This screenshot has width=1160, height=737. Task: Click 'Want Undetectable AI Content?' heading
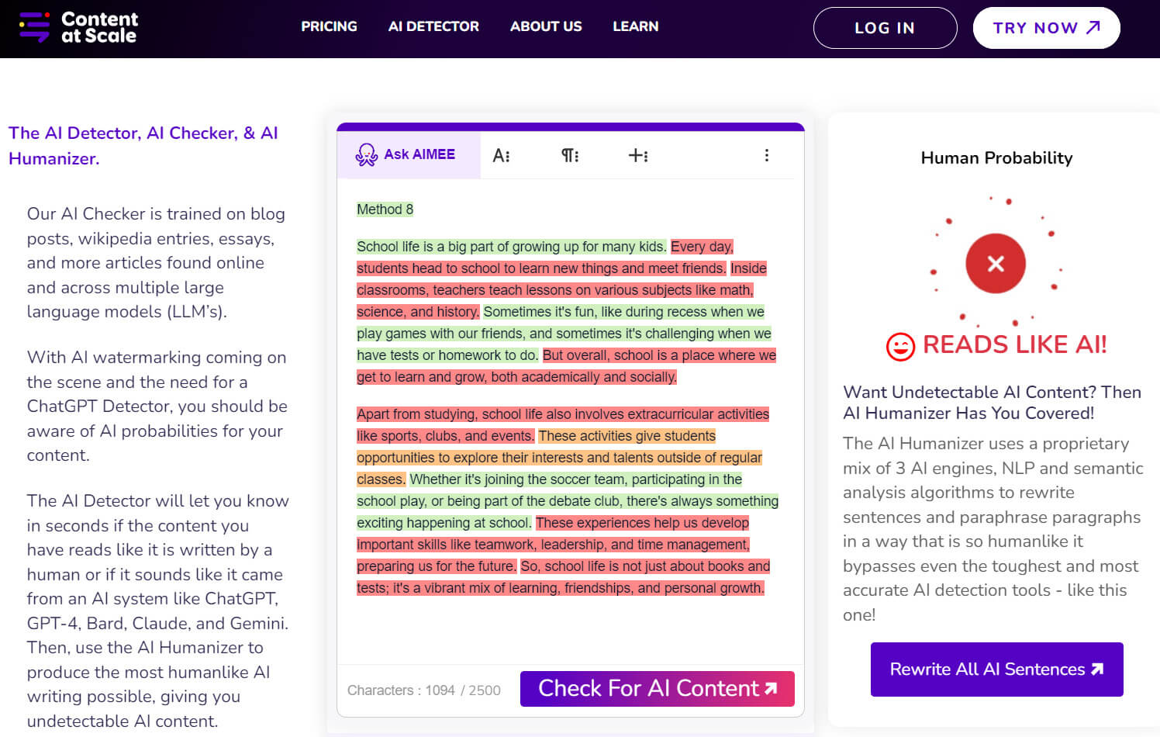[993, 403]
